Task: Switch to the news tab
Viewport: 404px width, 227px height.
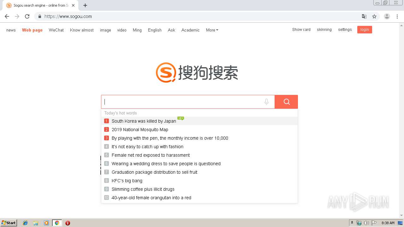Action: pyautogui.click(x=11, y=30)
